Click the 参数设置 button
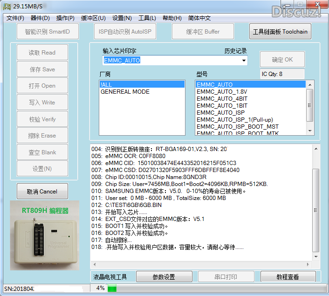The width and height of the screenshot is (329, 296). [x=164, y=277]
